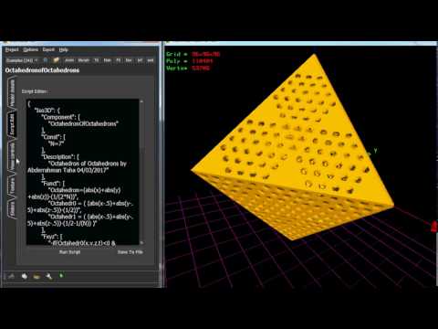Click the script editor scroll-down arrow

141,242
